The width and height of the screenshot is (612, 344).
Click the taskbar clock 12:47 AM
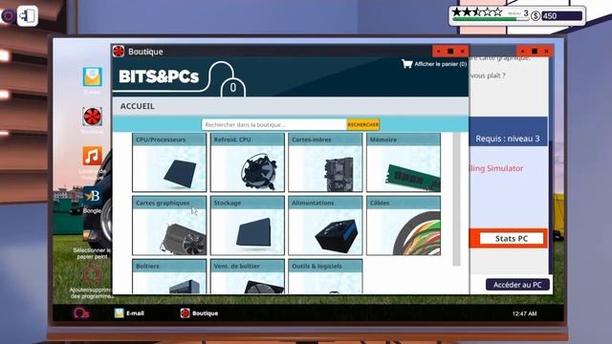pyautogui.click(x=524, y=313)
